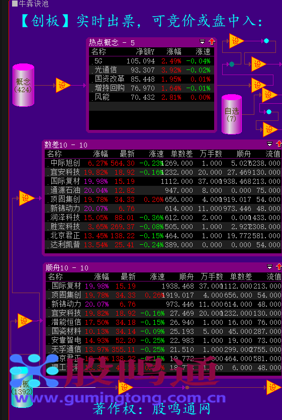This screenshot has width=282, height=420.
Task: Click the red up arrow on 热点概念 panel
Action: (212, 42)
